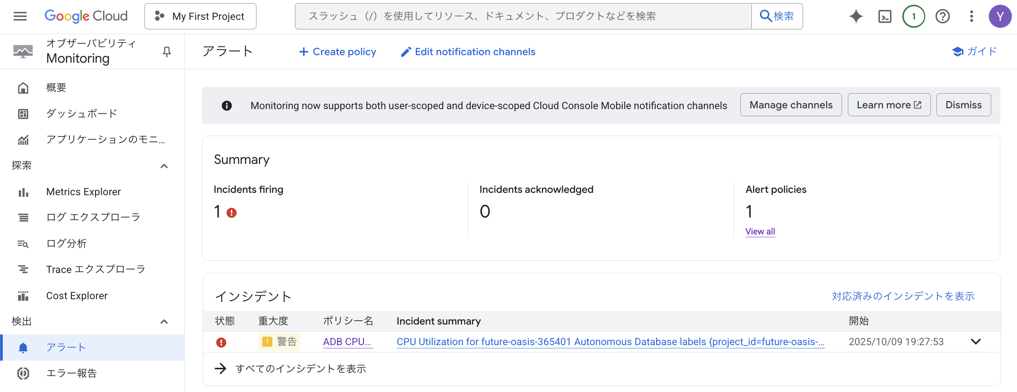Select the Metrics Explorer chart icon
The image size is (1017, 392).
pos(23,192)
